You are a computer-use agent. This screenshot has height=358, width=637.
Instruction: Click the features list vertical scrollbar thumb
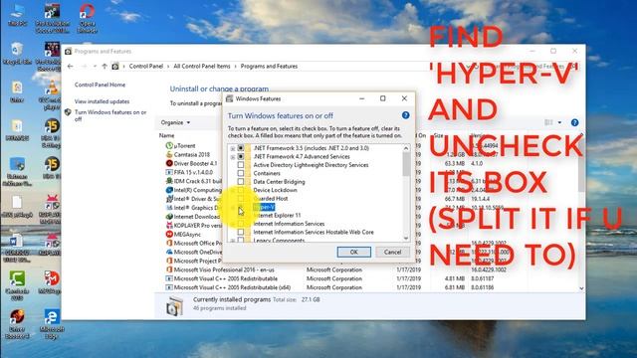click(406, 164)
